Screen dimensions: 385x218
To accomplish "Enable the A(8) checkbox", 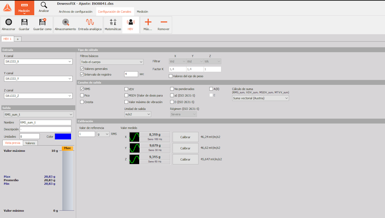I will point(211,89).
